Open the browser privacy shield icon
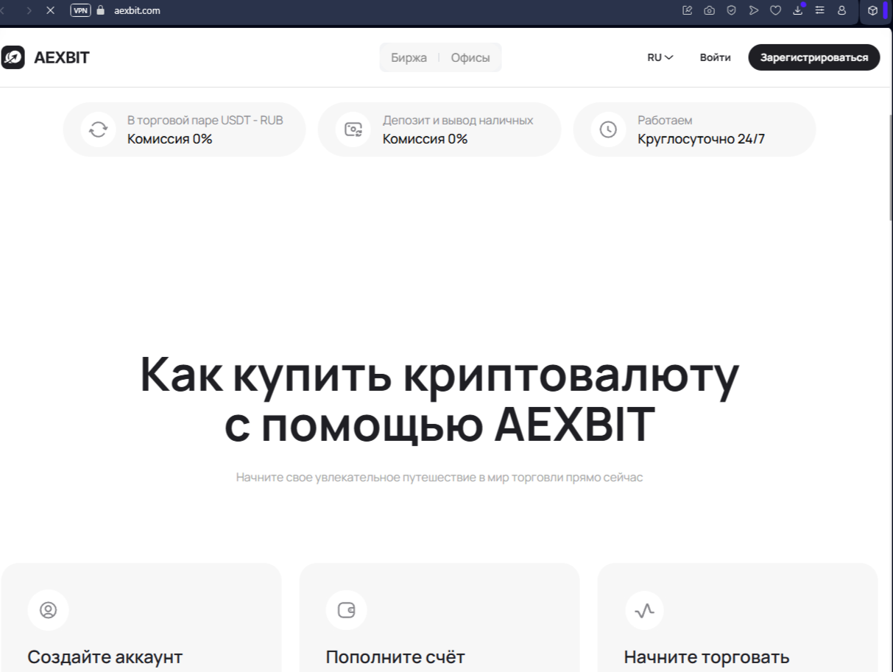 731,10
